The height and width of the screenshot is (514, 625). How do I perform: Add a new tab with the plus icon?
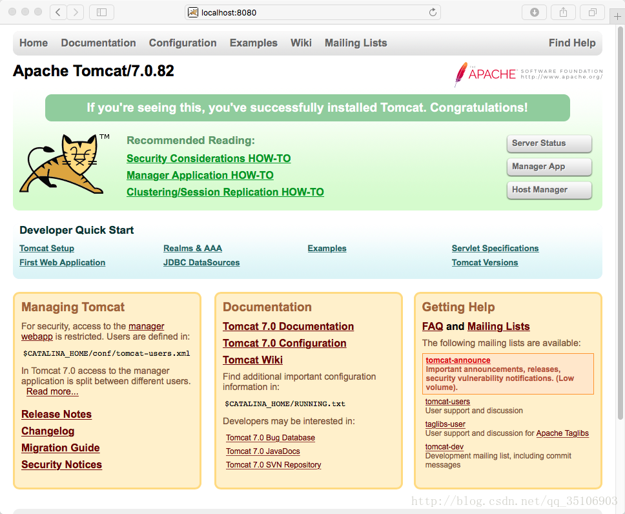point(617,17)
